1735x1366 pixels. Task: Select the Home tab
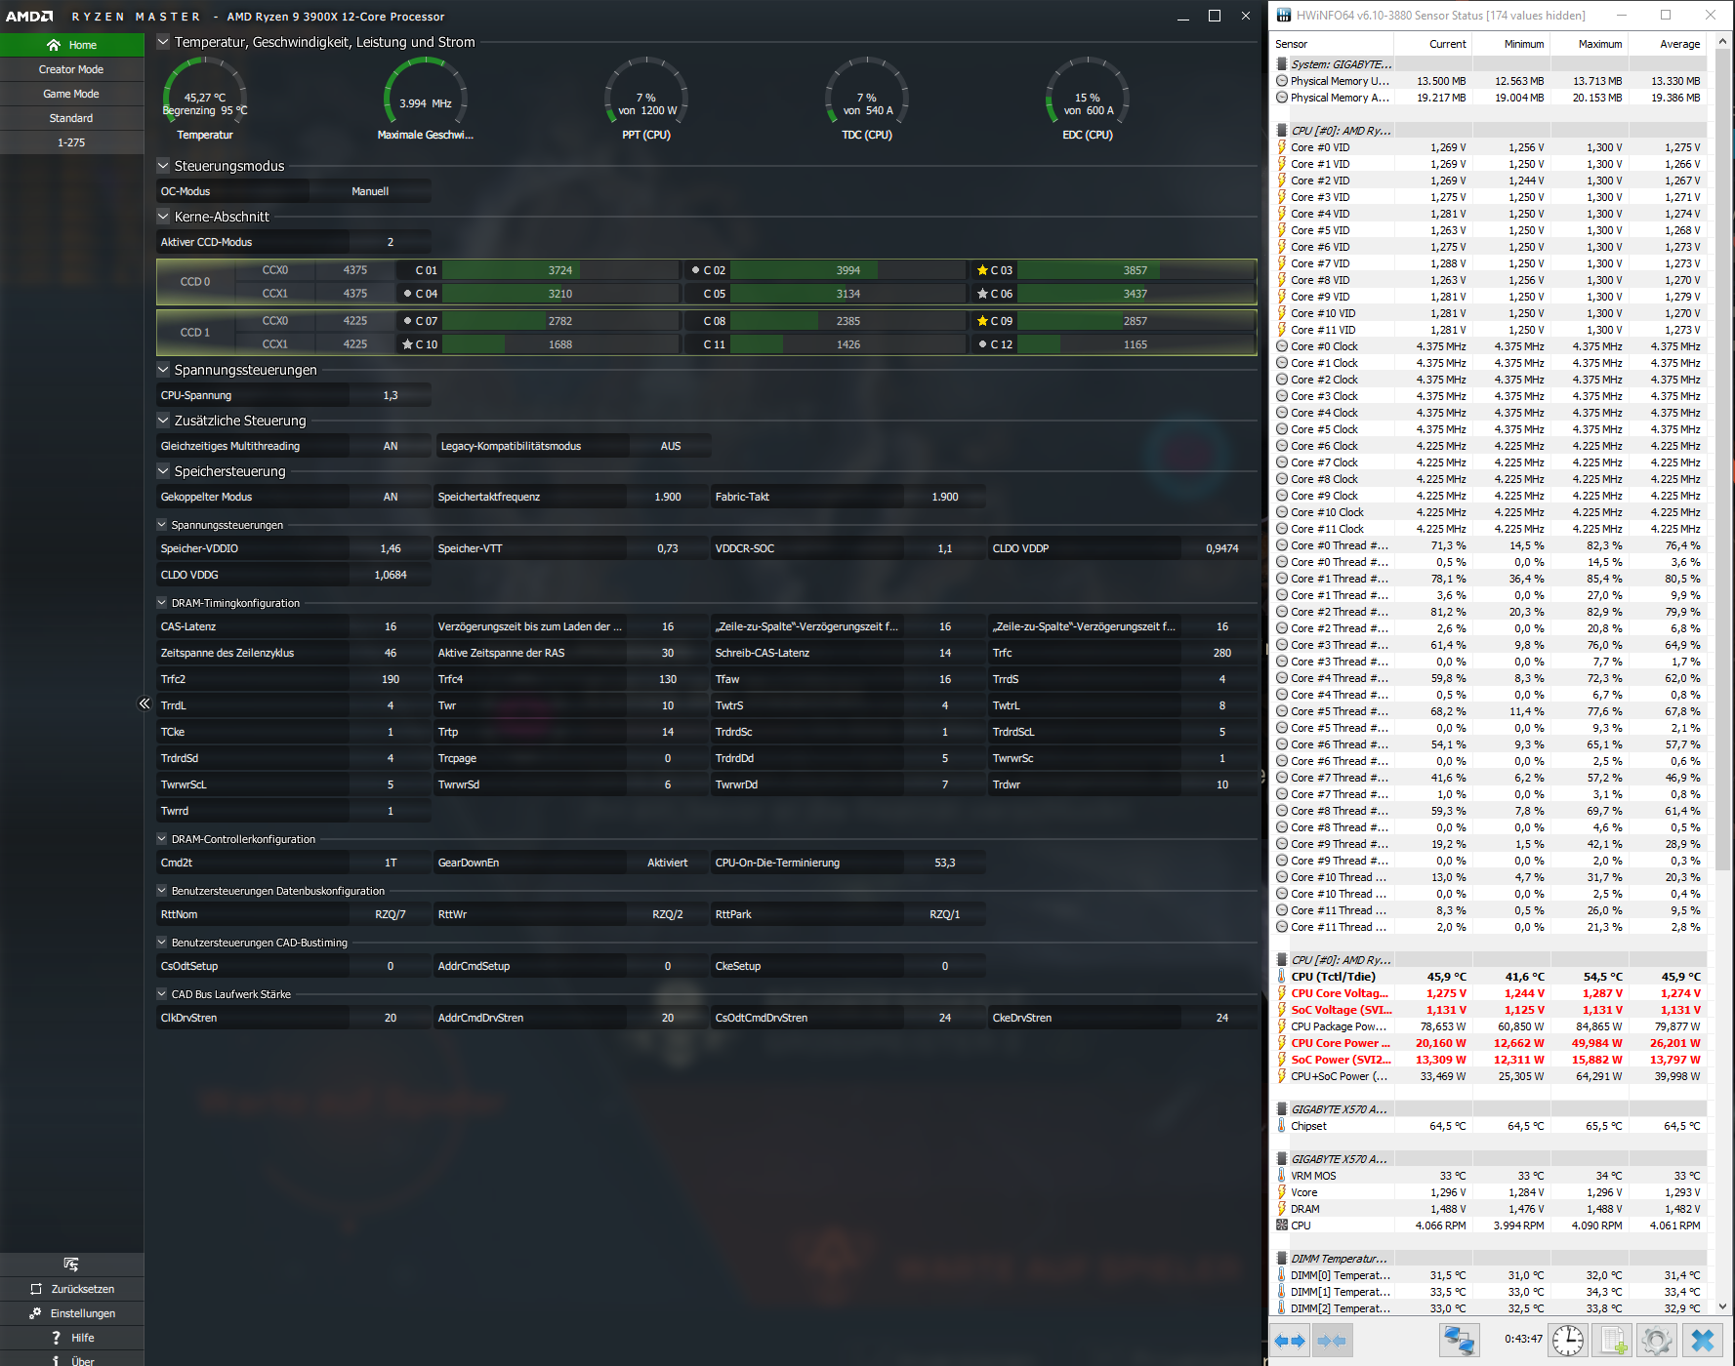tap(72, 45)
